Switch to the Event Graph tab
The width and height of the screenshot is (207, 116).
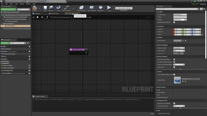[54, 14]
